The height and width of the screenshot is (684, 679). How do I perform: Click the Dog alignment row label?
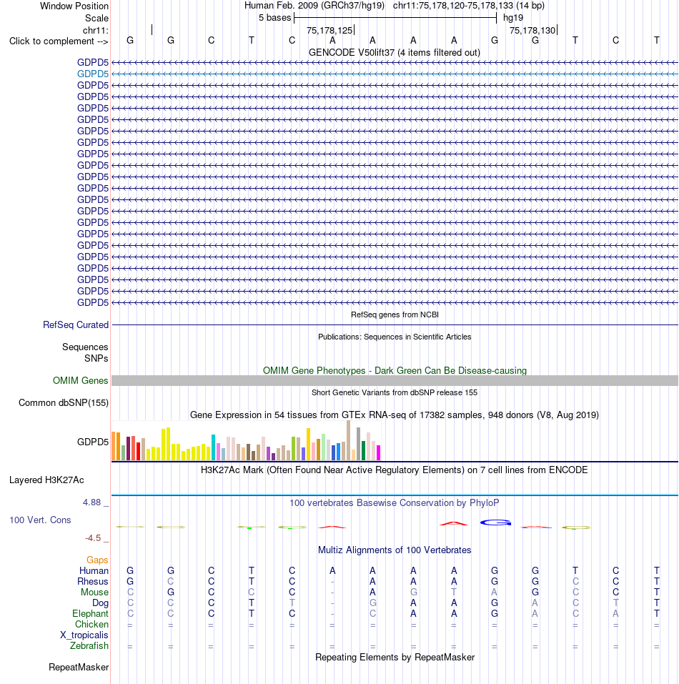click(100, 603)
